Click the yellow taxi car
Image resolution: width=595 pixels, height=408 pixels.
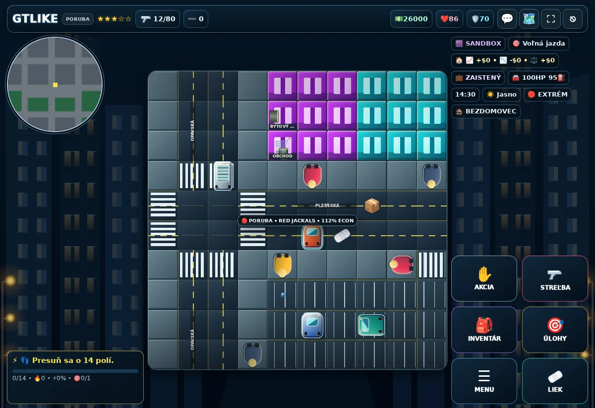[x=282, y=265]
